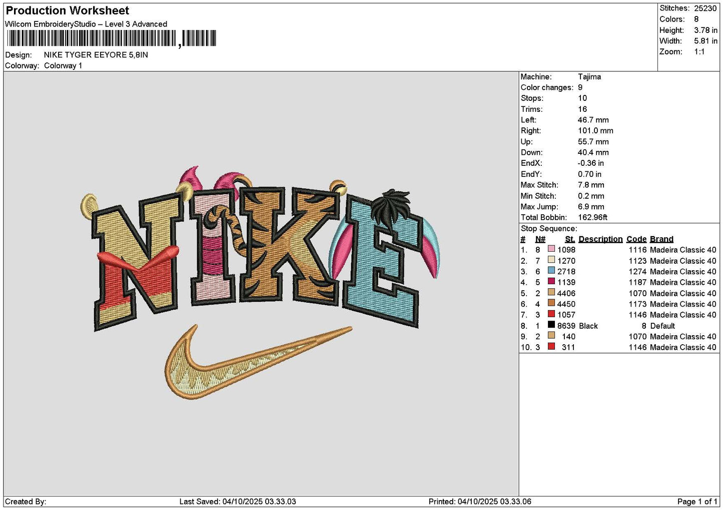Click the Machine value Tajima
The height and width of the screenshot is (510, 723).
point(589,77)
